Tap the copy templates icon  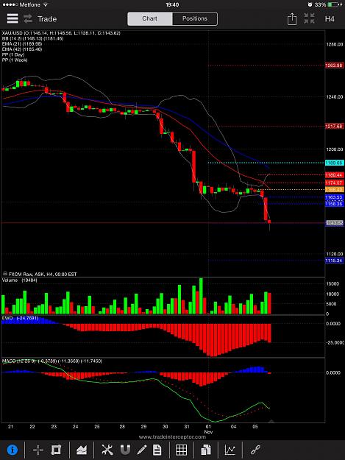pyautogui.click(x=207, y=450)
